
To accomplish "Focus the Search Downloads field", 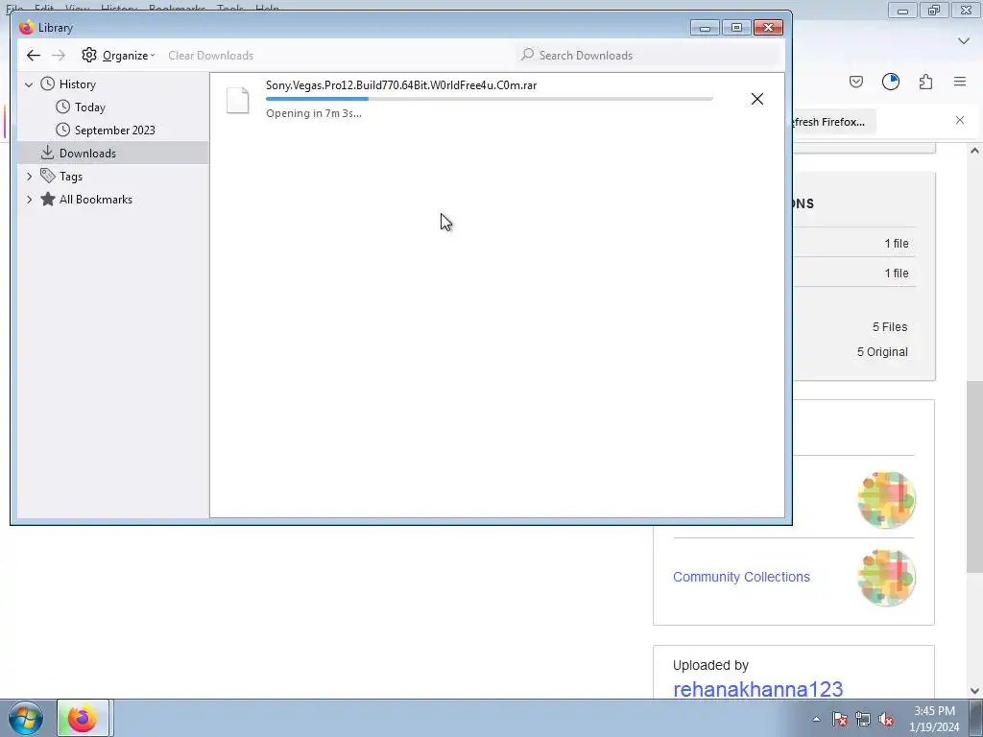I will point(648,55).
